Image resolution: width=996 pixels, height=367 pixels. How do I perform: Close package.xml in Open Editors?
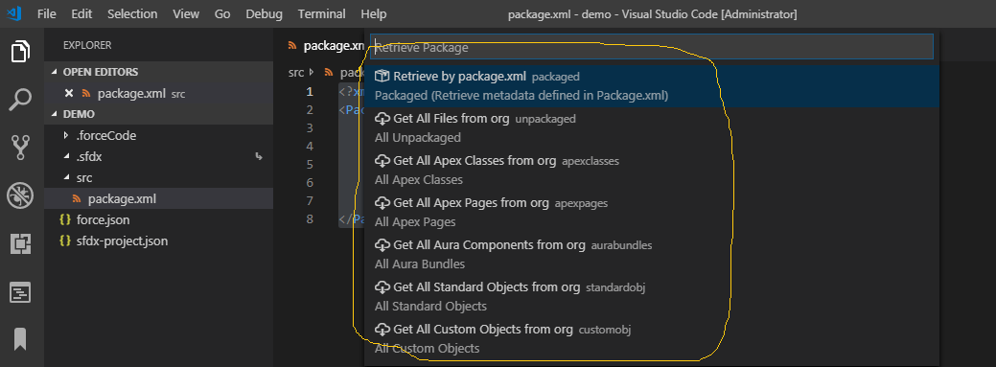pos(69,93)
